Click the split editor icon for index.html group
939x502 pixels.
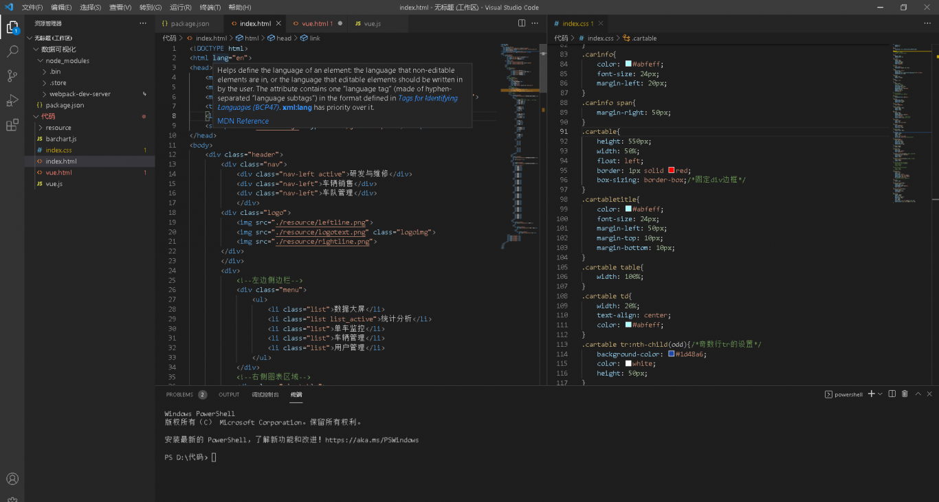(522, 23)
